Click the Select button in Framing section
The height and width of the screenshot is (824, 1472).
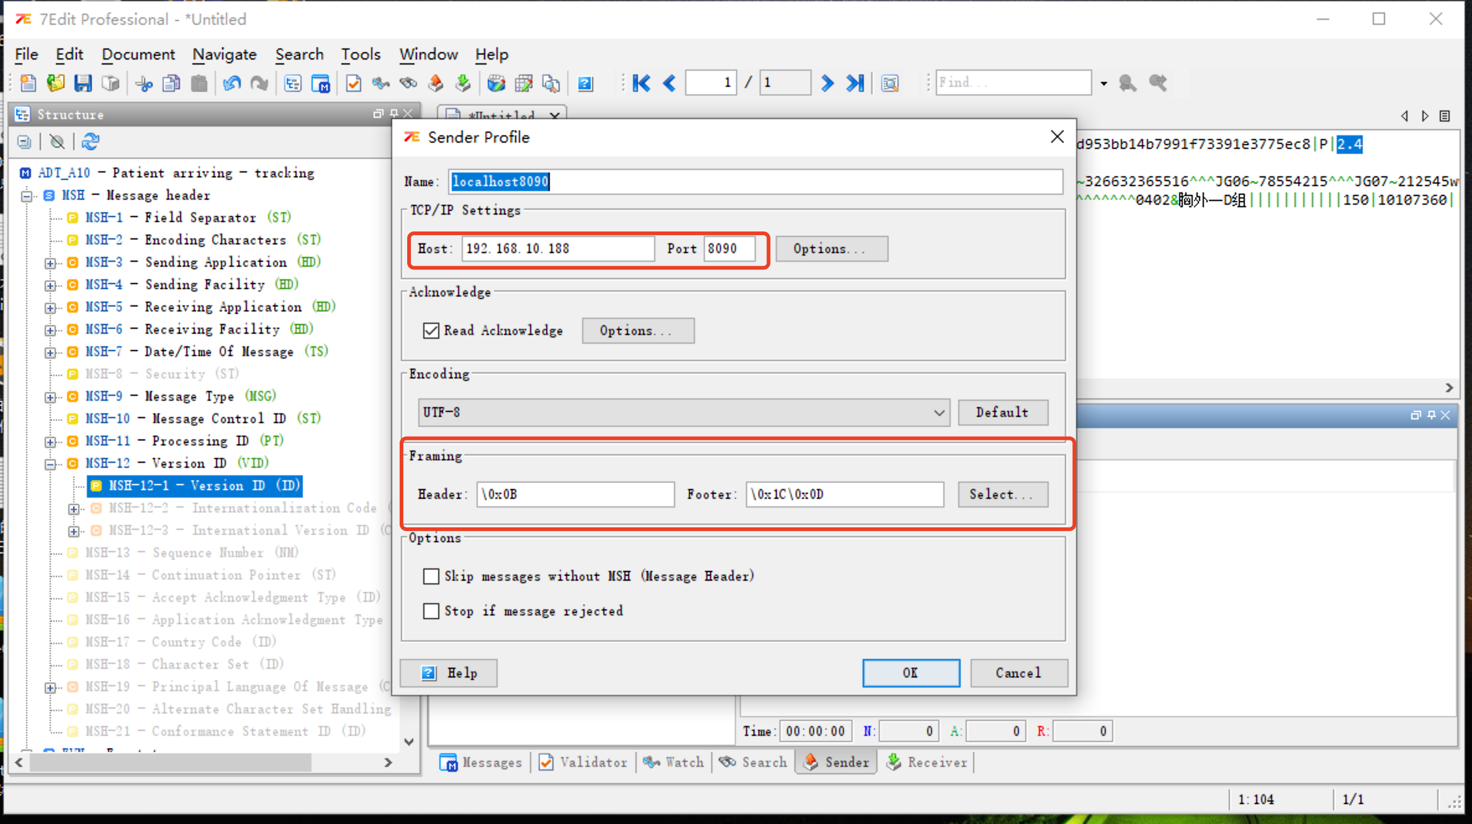(x=1002, y=495)
